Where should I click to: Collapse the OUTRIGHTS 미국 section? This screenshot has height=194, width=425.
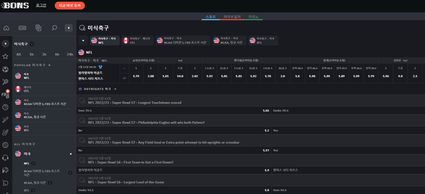115,89
